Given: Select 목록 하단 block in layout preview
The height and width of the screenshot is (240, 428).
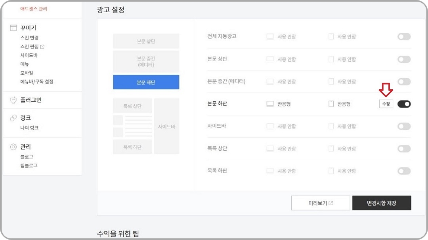Looking at the screenshot, I should click(132, 147).
